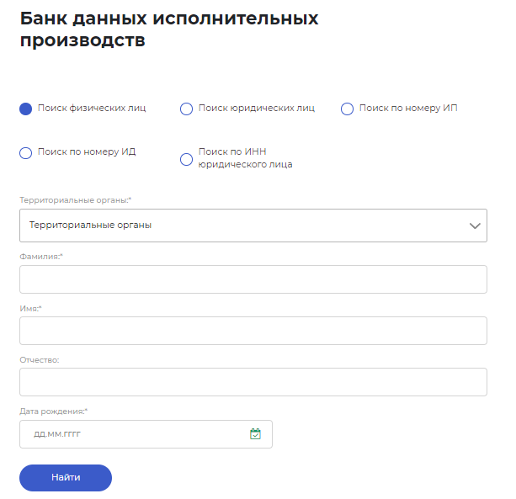Image resolution: width=516 pixels, height=499 pixels.
Task: Click the 'юридического лица' label text
Action: pyautogui.click(x=245, y=164)
